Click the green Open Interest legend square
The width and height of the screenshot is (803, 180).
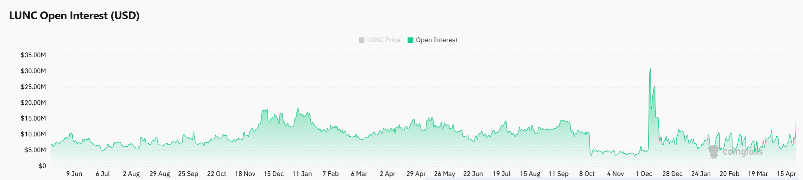[x=410, y=40]
